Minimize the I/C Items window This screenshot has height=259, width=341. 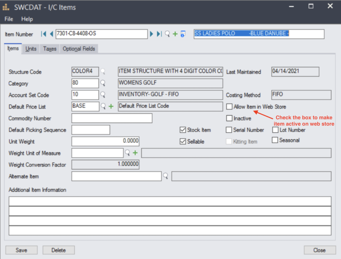point(291,7)
